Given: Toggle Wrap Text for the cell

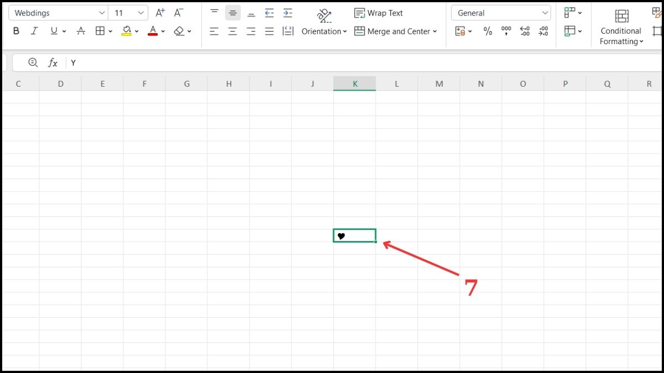Looking at the screenshot, I should 378,13.
